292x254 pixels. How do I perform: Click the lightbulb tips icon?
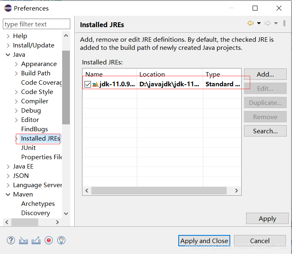tap(61, 241)
